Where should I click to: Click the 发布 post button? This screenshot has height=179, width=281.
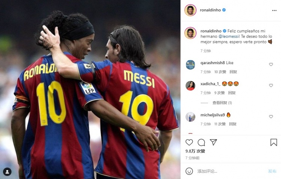pyautogui.click(x=272, y=171)
